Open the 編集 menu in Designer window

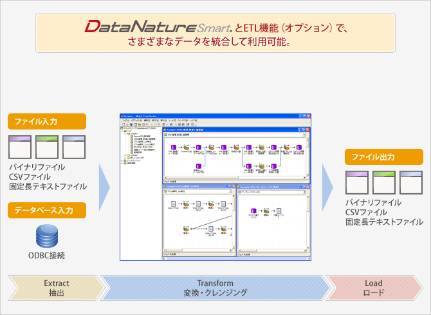147,120
